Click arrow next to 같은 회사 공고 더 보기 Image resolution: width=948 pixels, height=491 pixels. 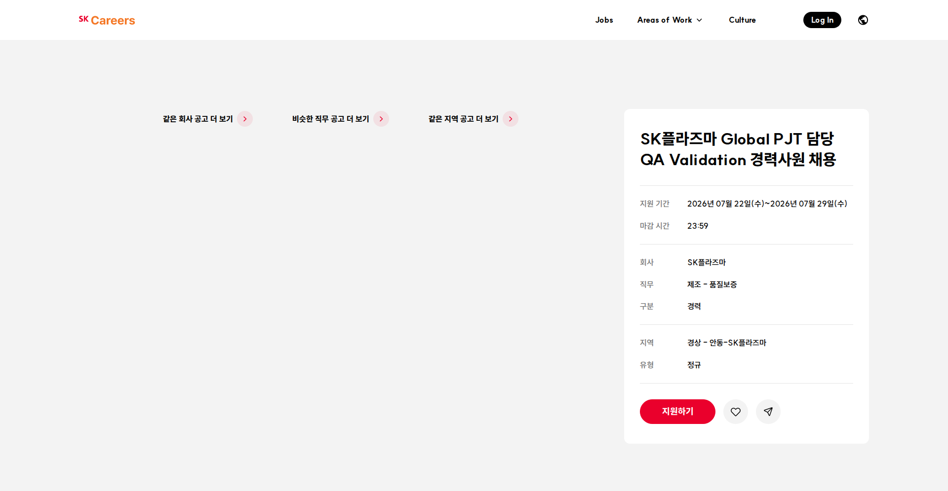click(x=245, y=119)
